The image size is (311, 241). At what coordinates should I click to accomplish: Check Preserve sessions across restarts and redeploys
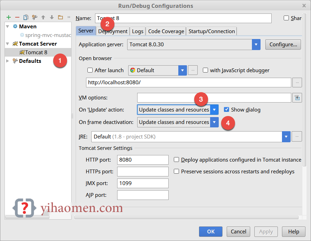click(x=176, y=172)
